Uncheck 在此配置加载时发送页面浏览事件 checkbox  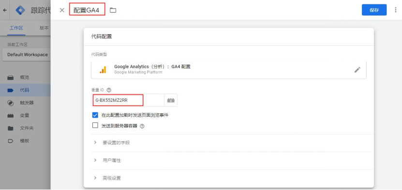[x=95, y=115]
